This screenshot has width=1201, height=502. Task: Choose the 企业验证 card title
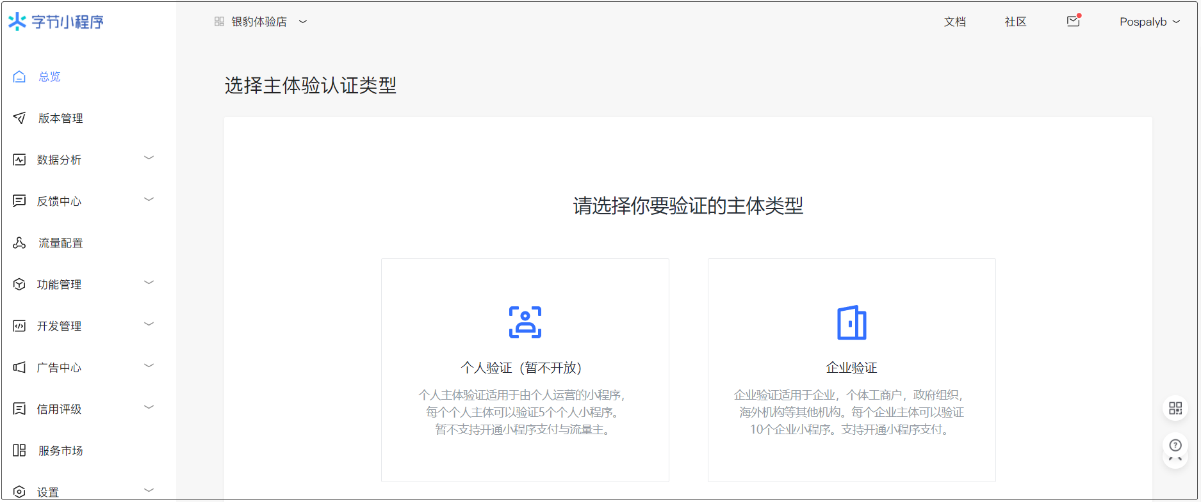[x=851, y=368]
